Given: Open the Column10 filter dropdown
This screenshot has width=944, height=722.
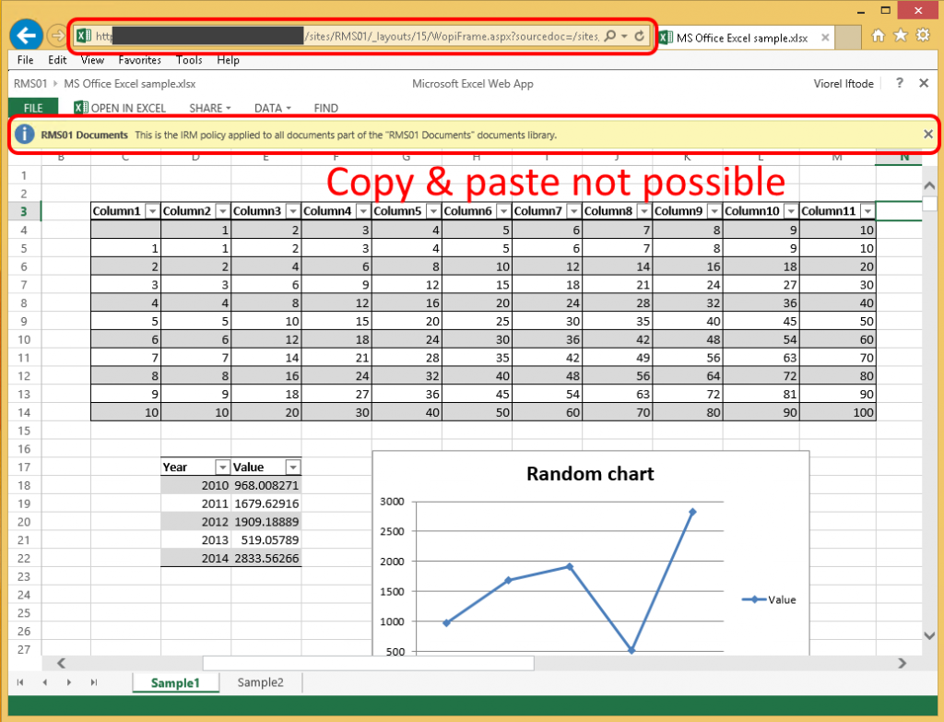Looking at the screenshot, I should 791,211.
